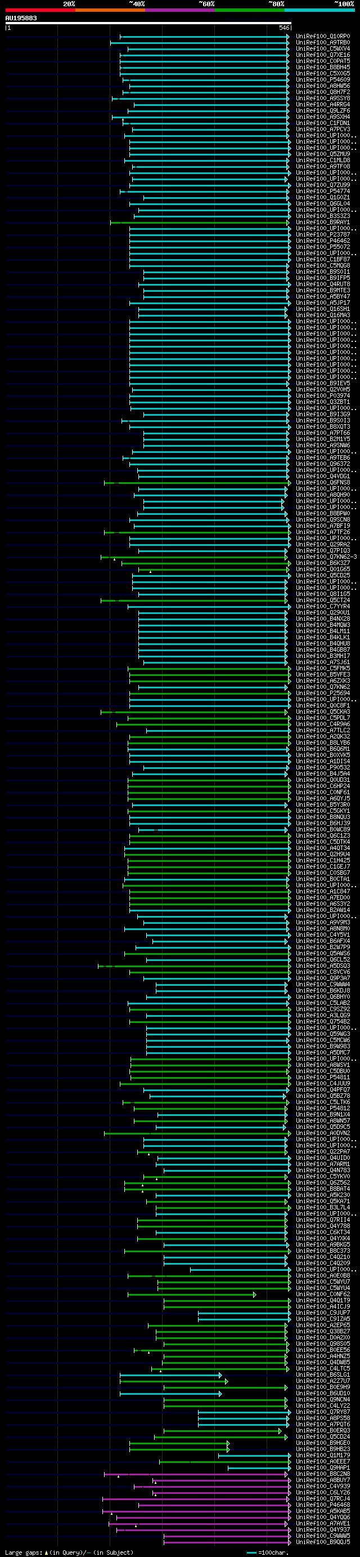360x1557 pixels.
Task: Select hit label UniRef100_B8XQT3
Action: point(322,427)
